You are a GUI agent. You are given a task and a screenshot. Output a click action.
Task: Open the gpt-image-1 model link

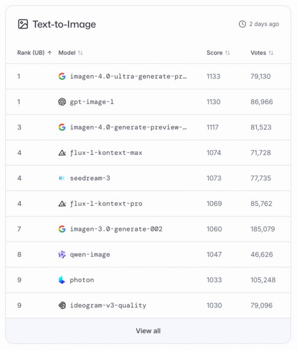click(x=92, y=102)
